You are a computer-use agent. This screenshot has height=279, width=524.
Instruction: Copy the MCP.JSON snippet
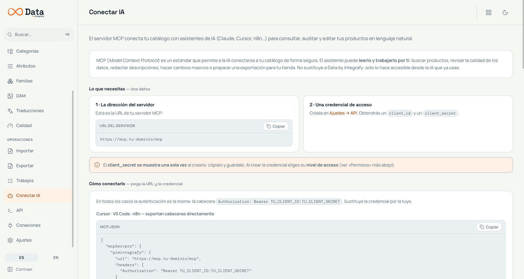coord(489,227)
